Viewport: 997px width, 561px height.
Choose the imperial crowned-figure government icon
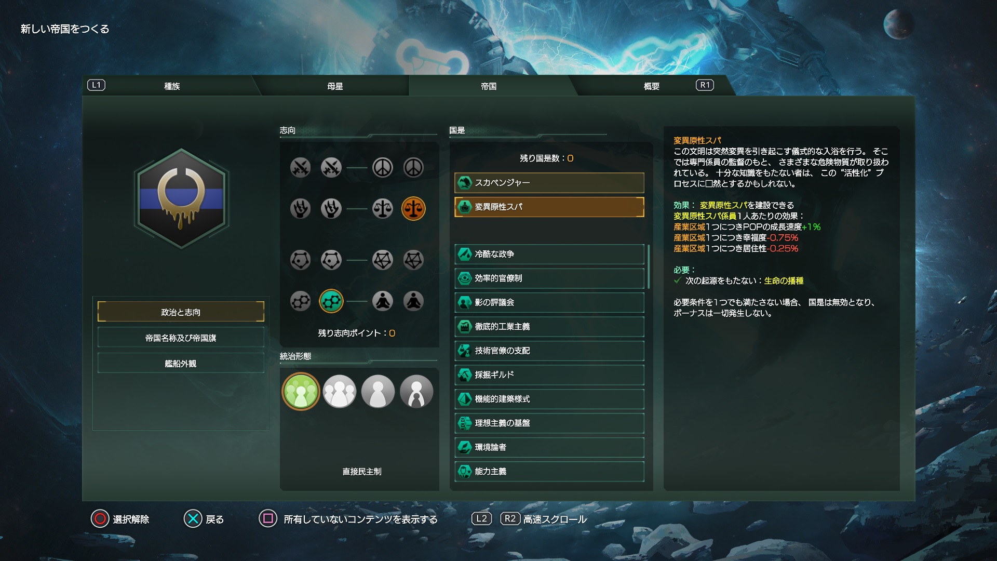416,392
